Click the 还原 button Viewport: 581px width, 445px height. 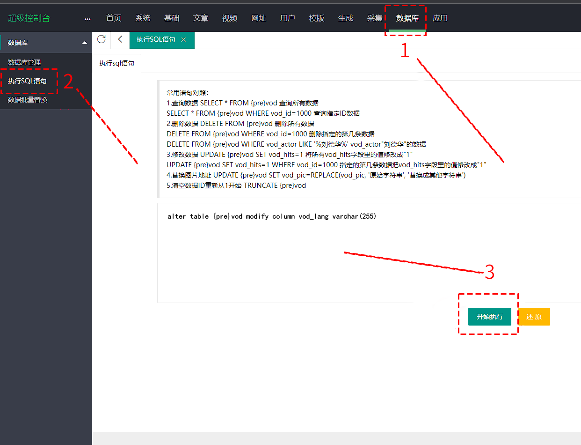534,317
